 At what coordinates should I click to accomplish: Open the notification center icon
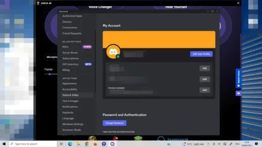pos(257,144)
